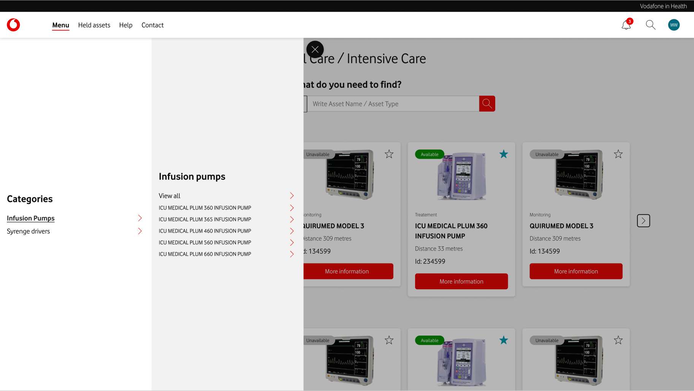694x391 pixels.
Task: Select ICU MEDICAL PLUM 660 INFUSION PUMP
Action: coord(205,254)
